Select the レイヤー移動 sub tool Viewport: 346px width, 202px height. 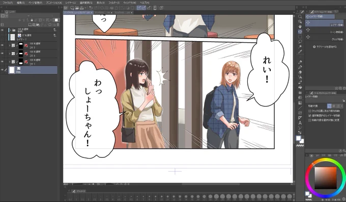pos(324,23)
